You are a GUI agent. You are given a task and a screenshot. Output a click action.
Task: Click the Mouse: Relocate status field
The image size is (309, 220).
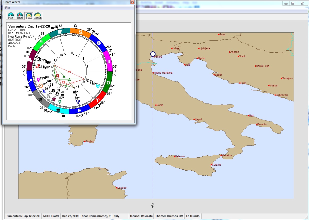(x=141, y=216)
